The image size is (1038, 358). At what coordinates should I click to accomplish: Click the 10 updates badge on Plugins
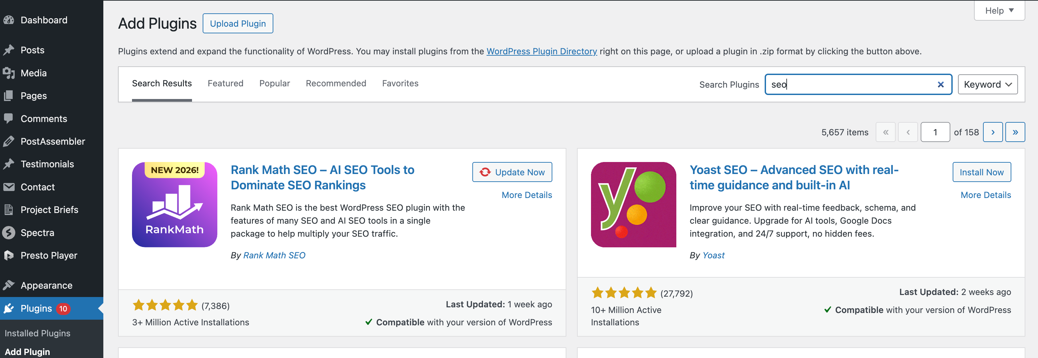click(x=63, y=308)
